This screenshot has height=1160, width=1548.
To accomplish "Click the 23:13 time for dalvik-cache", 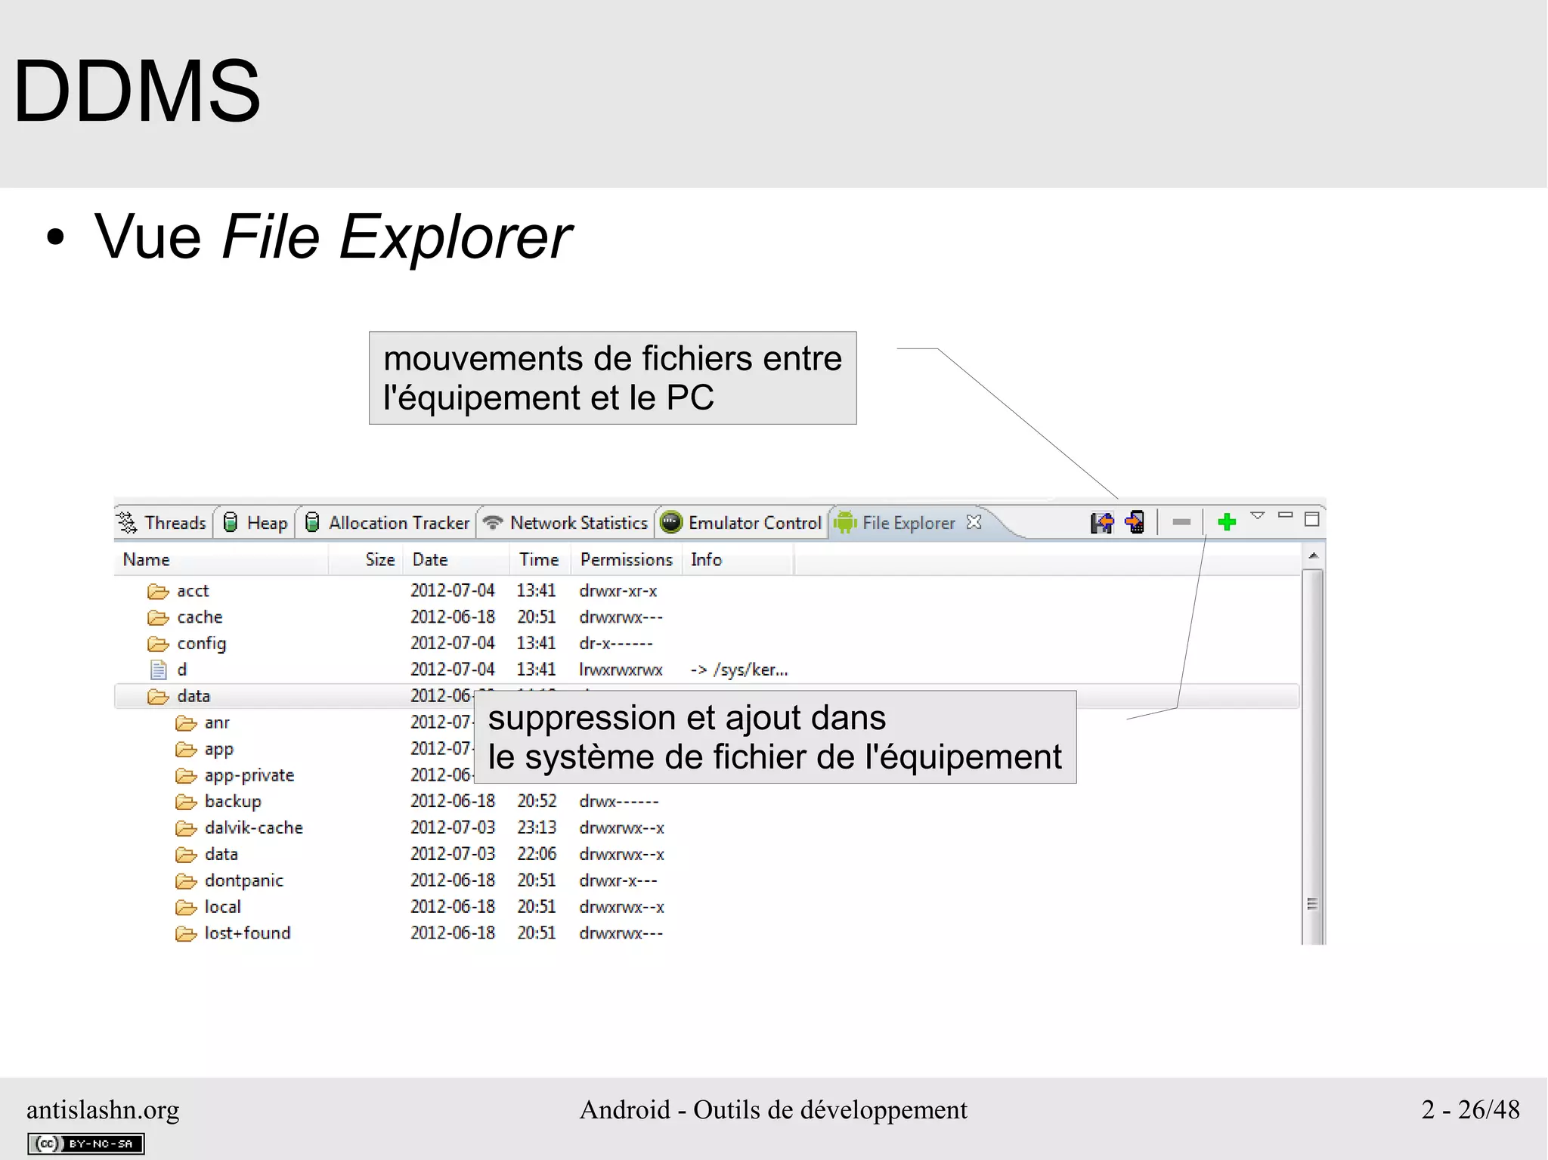I will click(x=537, y=828).
